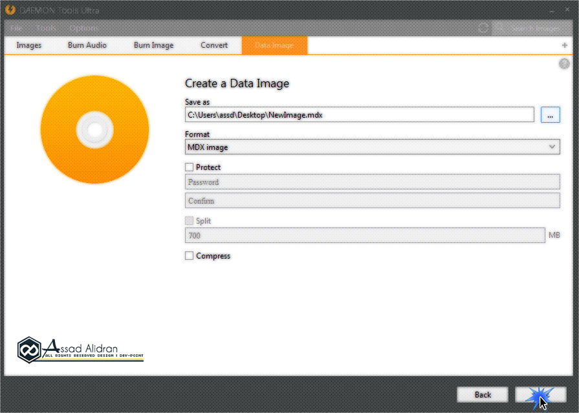Click the magnifier icon in the search box
This screenshot has width=579, height=413.
[x=499, y=28]
